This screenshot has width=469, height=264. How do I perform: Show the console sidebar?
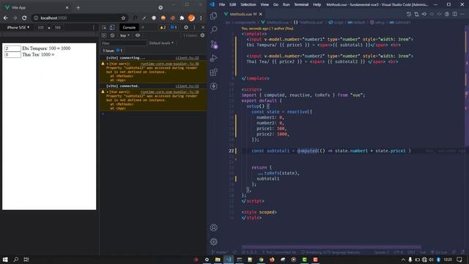click(104, 35)
